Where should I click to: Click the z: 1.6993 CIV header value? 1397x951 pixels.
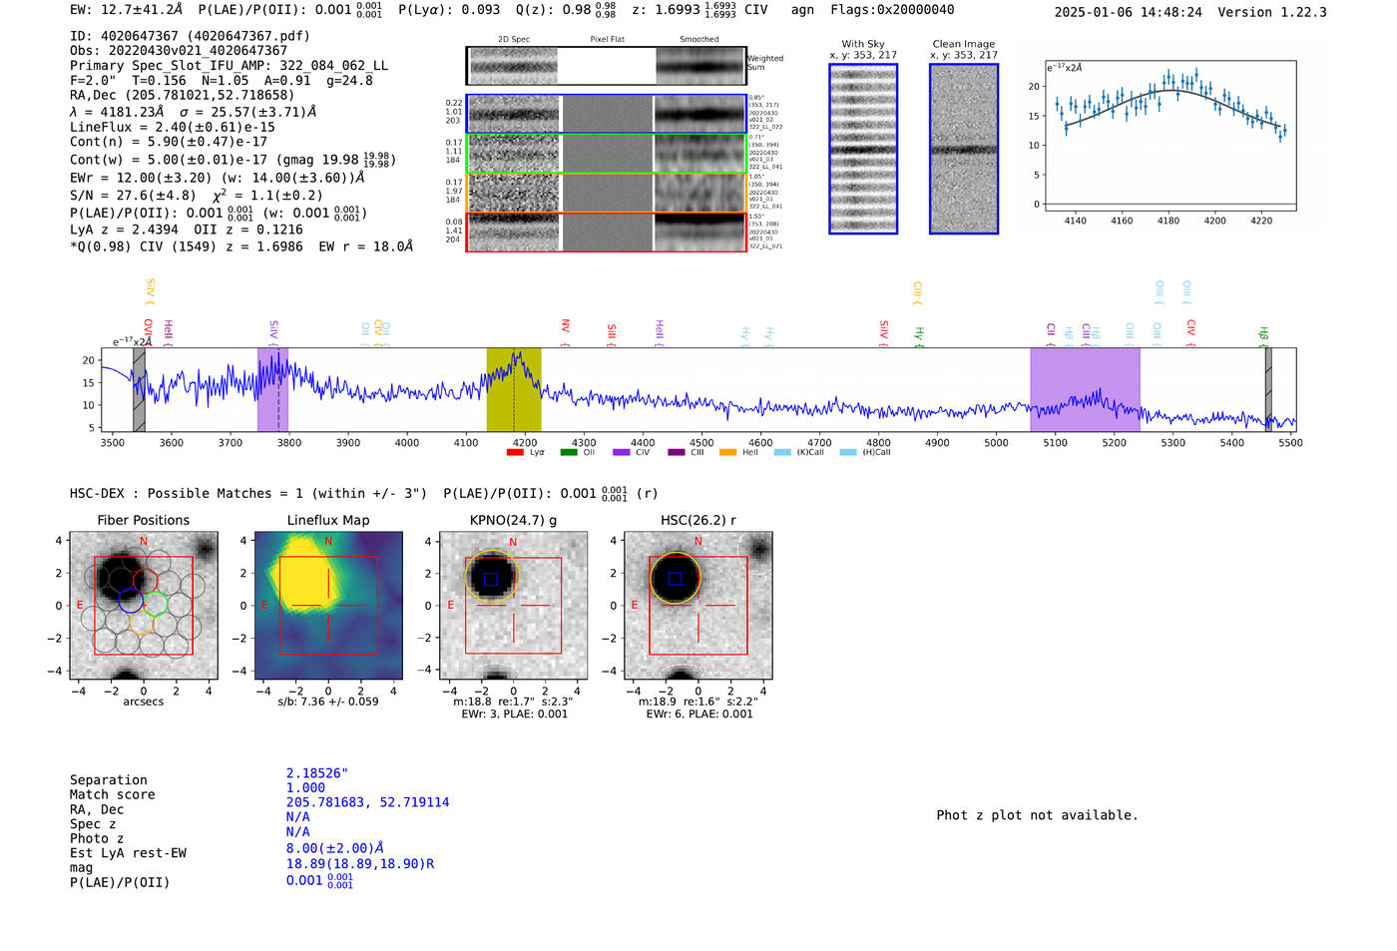click(699, 10)
